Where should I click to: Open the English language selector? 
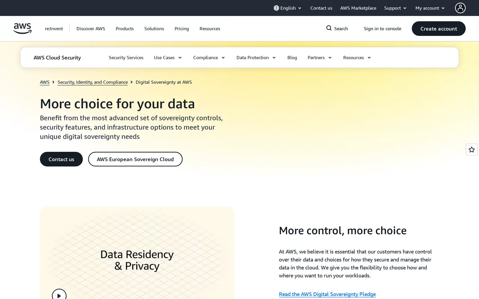tap(287, 8)
